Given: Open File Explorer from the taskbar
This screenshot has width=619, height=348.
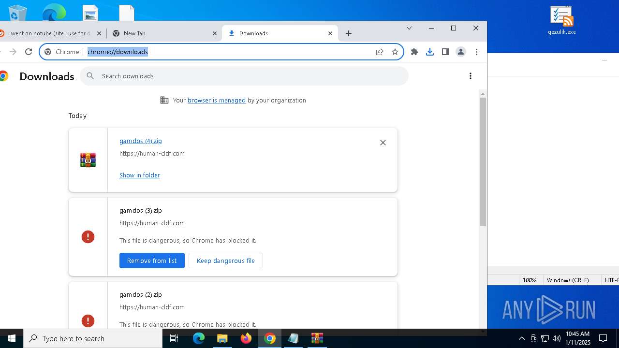Looking at the screenshot, I should (x=222, y=338).
